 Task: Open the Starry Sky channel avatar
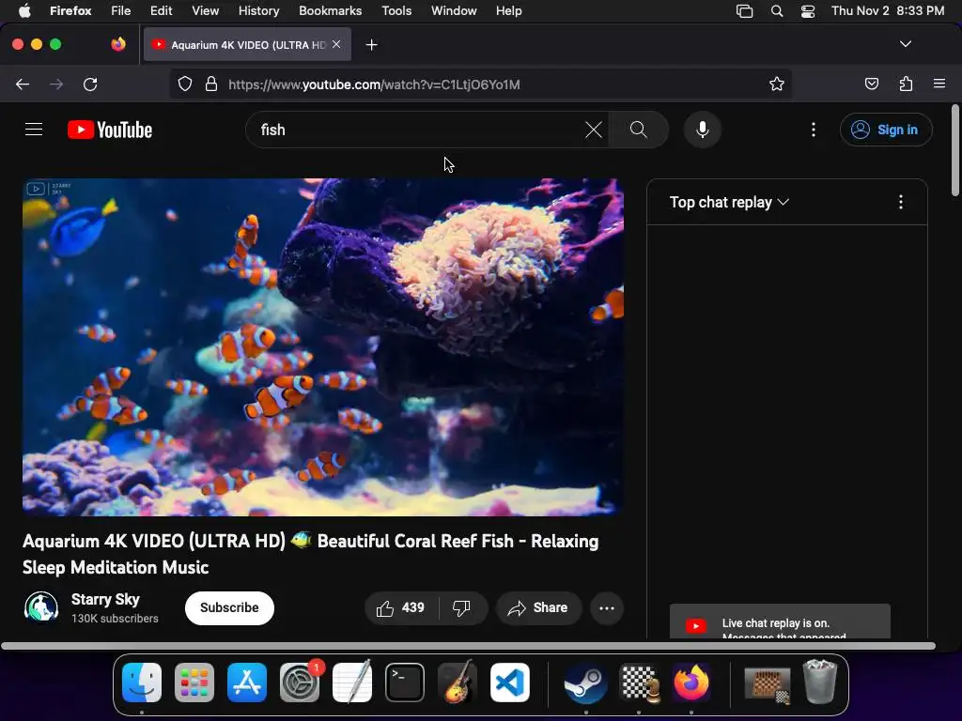pyautogui.click(x=41, y=607)
